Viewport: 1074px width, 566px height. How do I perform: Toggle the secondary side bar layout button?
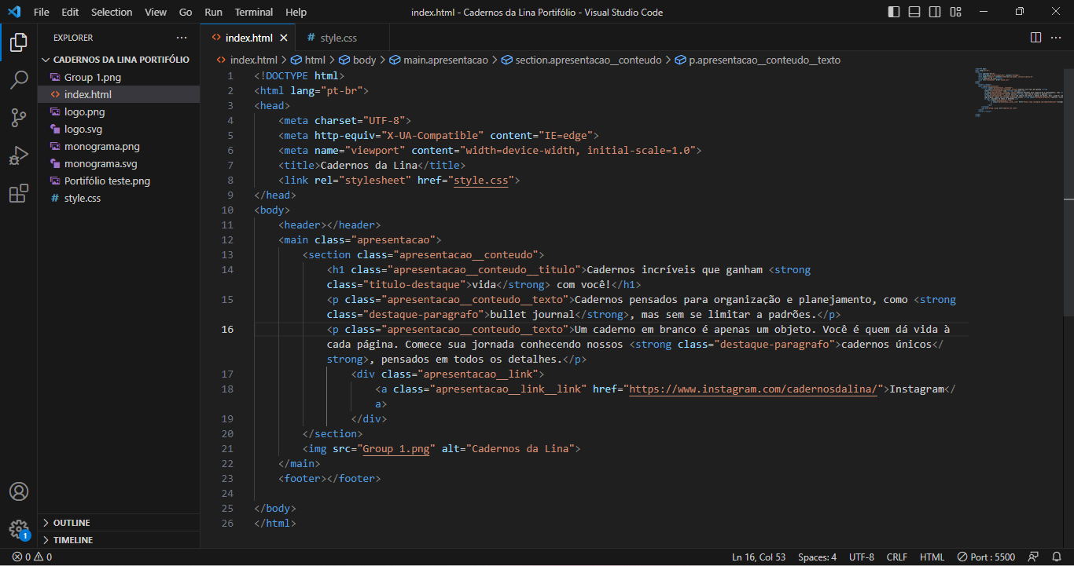935,12
